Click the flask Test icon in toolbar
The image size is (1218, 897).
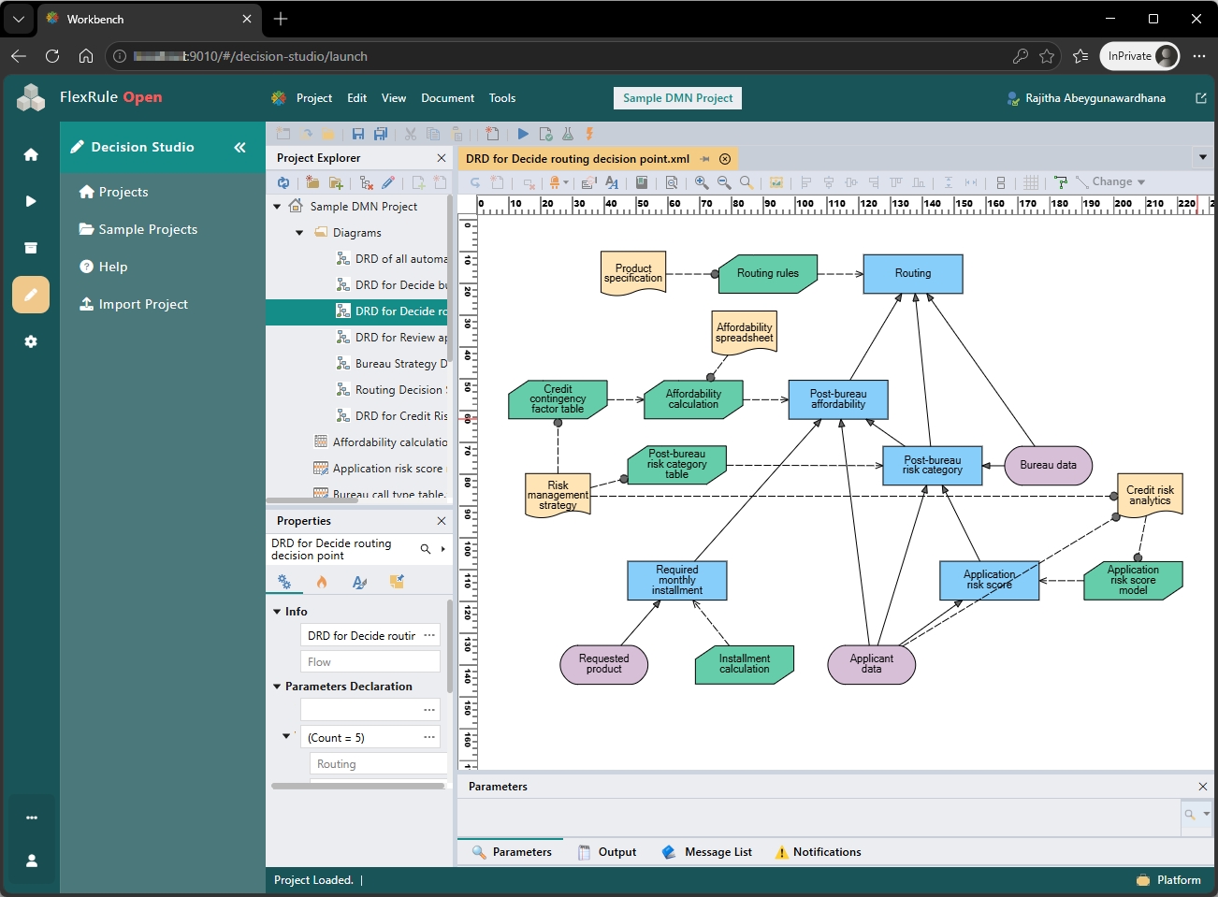[568, 134]
